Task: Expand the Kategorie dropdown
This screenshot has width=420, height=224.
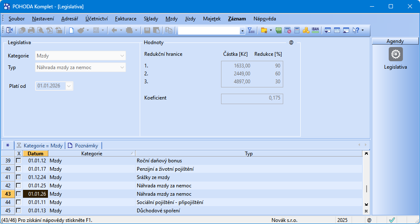Action: pos(122,55)
